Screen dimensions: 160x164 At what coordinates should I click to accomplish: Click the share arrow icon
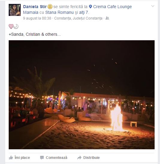(79, 157)
